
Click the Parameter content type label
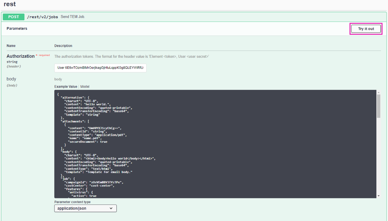pos(72,202)
